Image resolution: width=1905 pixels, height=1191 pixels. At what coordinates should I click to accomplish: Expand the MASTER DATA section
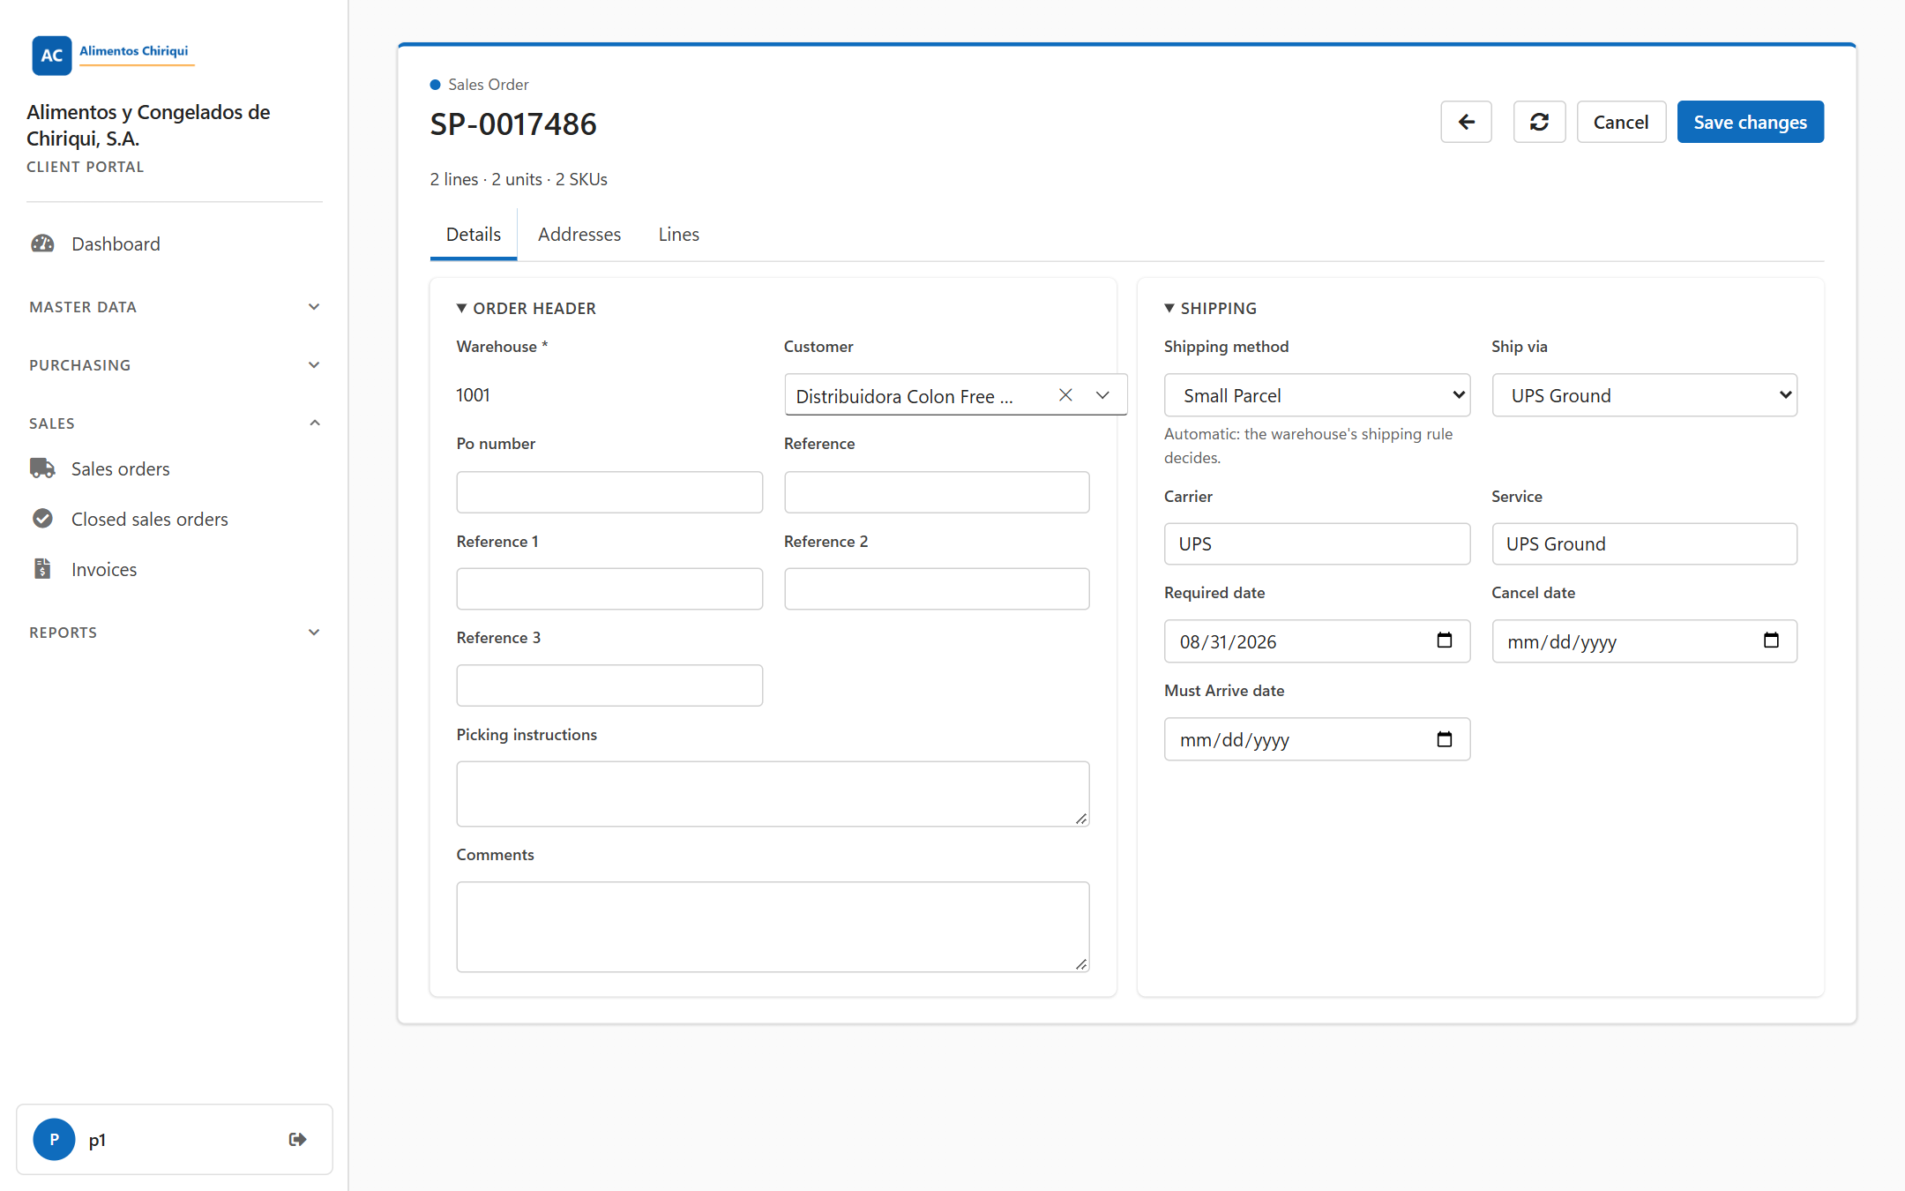pyautogui.click(x=175, y=307)
